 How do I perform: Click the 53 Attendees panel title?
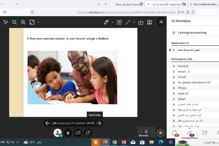(x=181, y=21)
